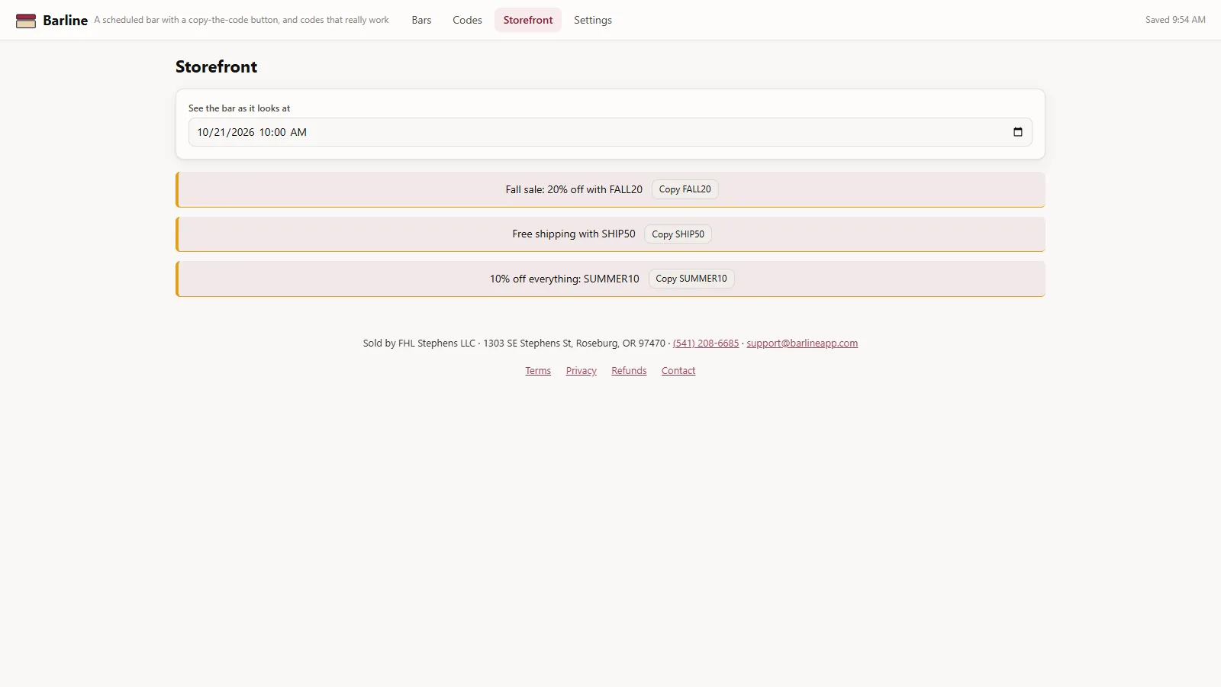
Task: Click the "Saved 9:54 AM" status text
Action: (x=1175, y=20)
